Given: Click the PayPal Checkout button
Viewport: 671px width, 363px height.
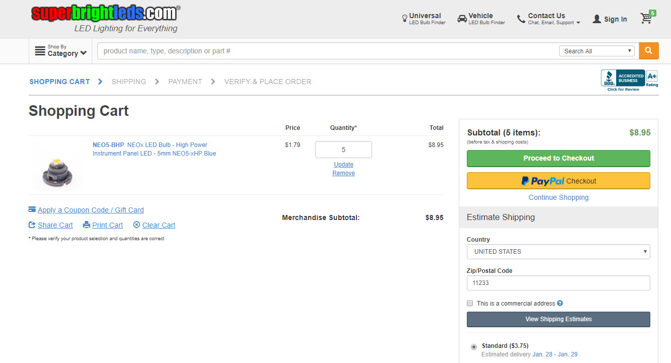Looking at the screenshot, I should 558,181.
